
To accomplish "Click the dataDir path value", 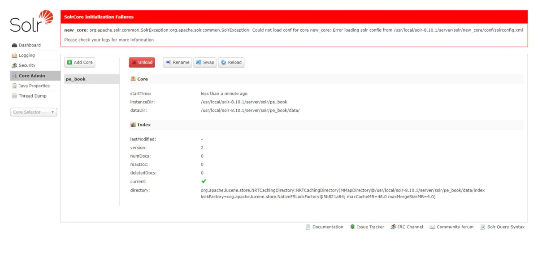I will coord(250,110).
